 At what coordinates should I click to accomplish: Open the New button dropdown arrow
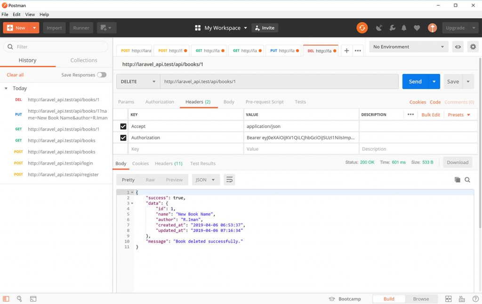[x=34, y=28]
